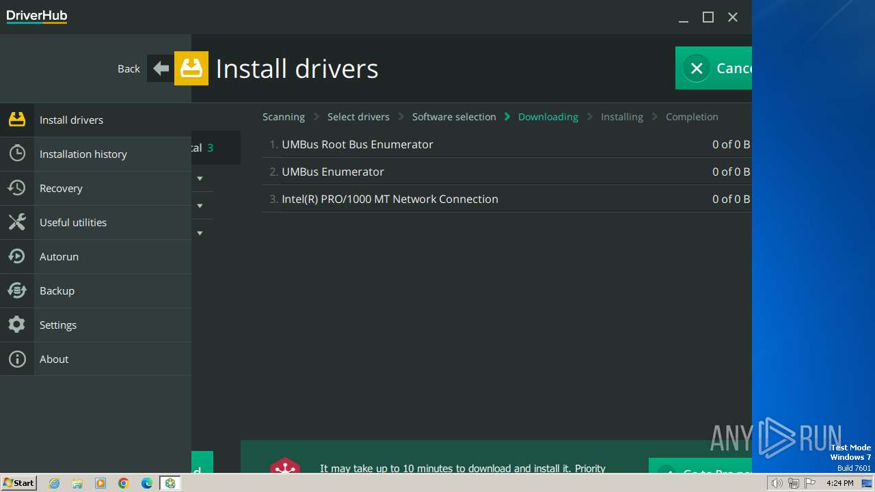Click the Useful utilities wrench icon

click(17, 222)
